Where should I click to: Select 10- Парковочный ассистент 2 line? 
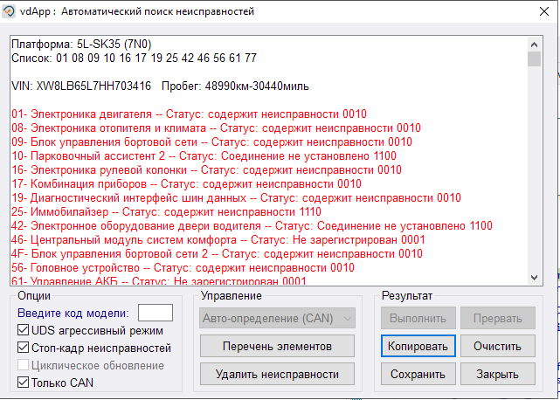pyautogui.click(x=204, y=156)
